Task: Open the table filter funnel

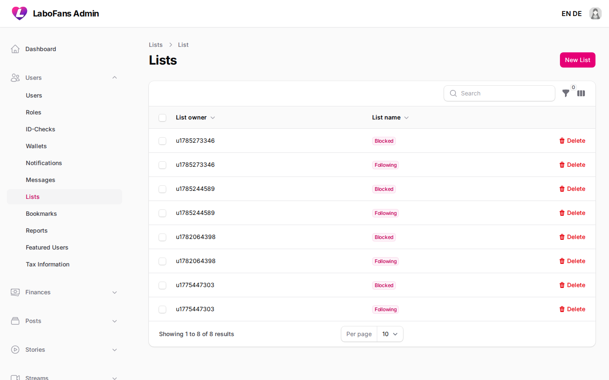Action: [x=566, y=93]
